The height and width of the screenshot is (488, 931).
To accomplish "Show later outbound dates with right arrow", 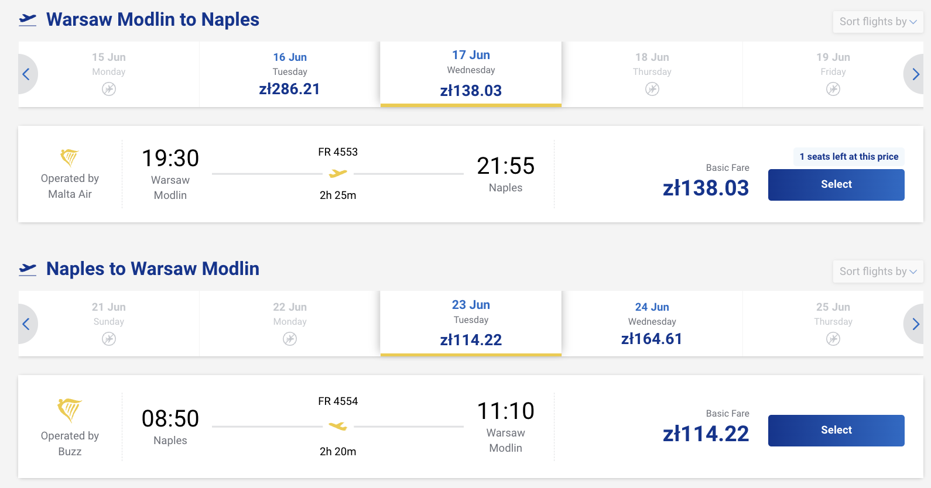I will (x=915, y=74).
